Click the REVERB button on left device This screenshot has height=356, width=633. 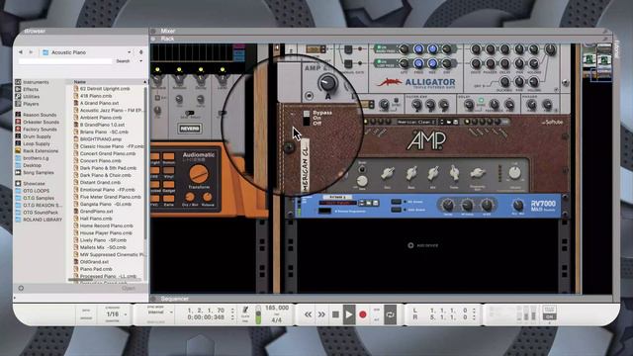[190, 129]
